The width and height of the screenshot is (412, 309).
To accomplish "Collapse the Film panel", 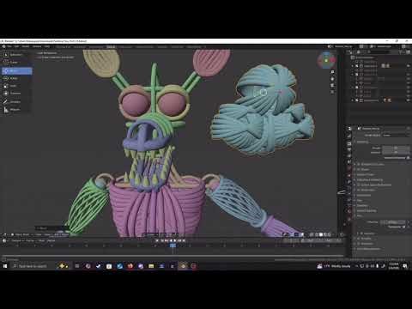I will point(360,215).
